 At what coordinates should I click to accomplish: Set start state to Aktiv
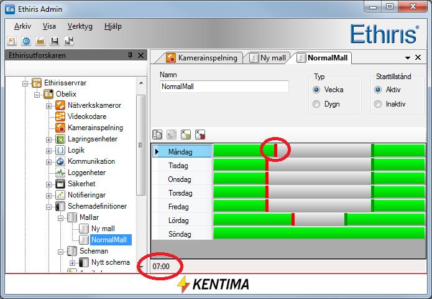point(378,90)
